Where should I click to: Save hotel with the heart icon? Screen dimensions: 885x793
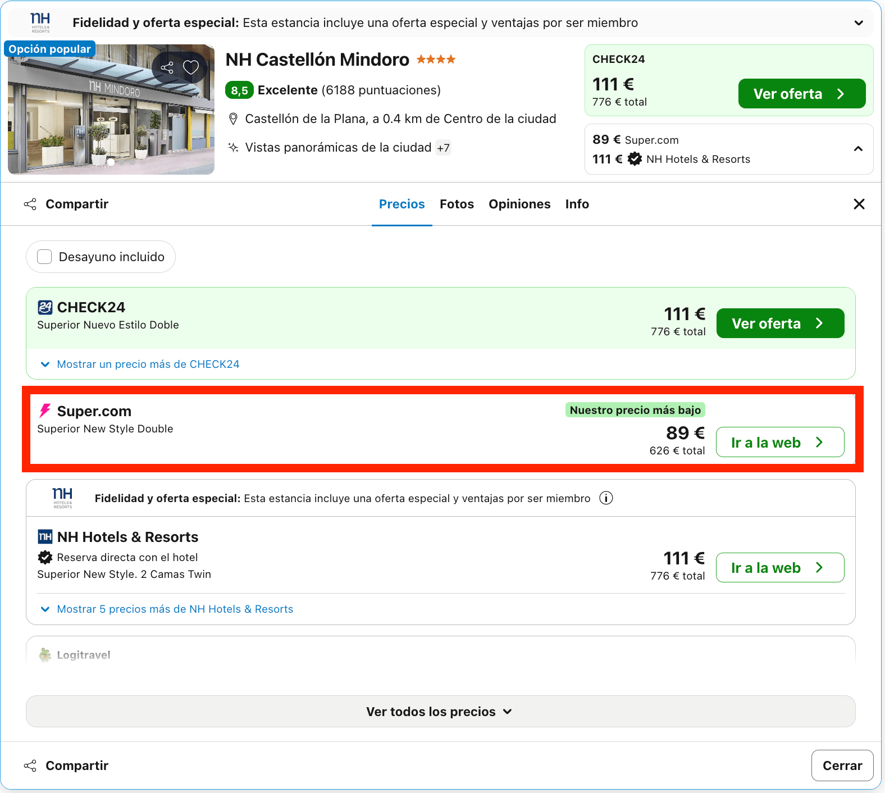click(x=191, y=67)
